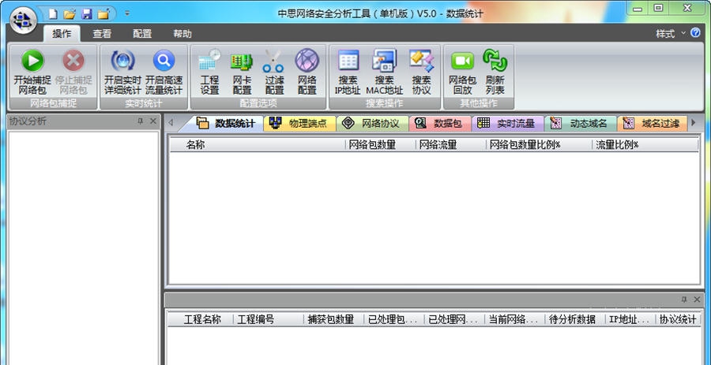Open the quick access toolbar customize dropdown
The height and width of the screenshot is (365, 711).
[127, 14]
